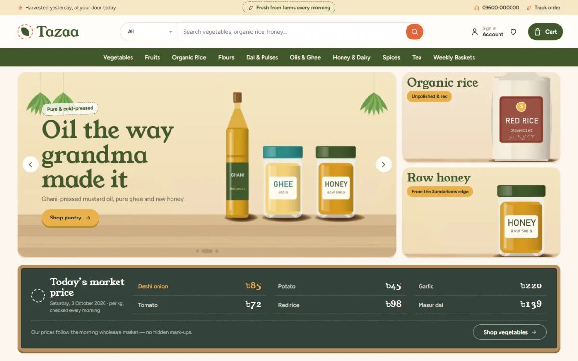Click the phone number 09600-000000
Image resolution: width=578 pixels, height=361 pixels.
tap(500, 8)
